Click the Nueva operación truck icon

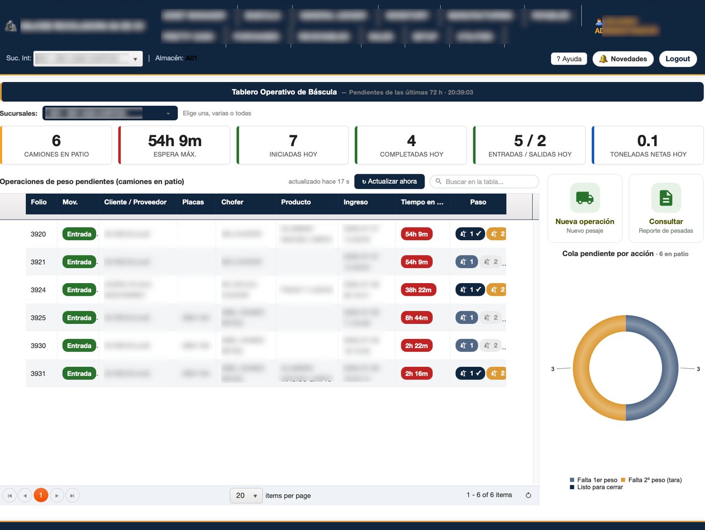coord(585,197)
